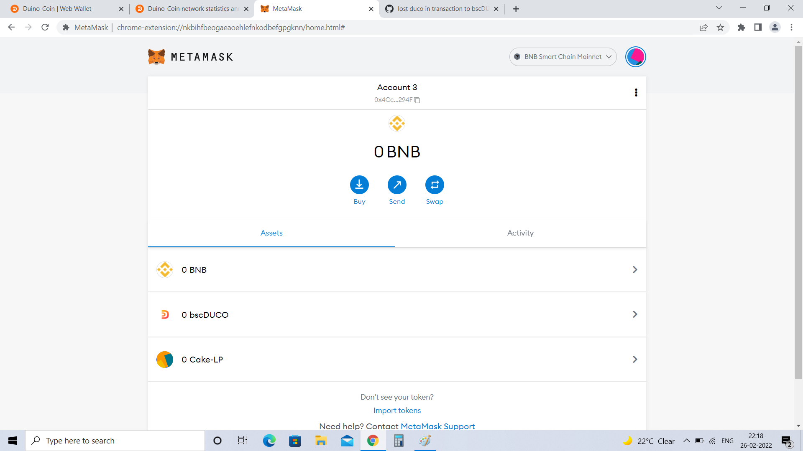
Task: Open the Swap feature
Action: click(435, 184)
